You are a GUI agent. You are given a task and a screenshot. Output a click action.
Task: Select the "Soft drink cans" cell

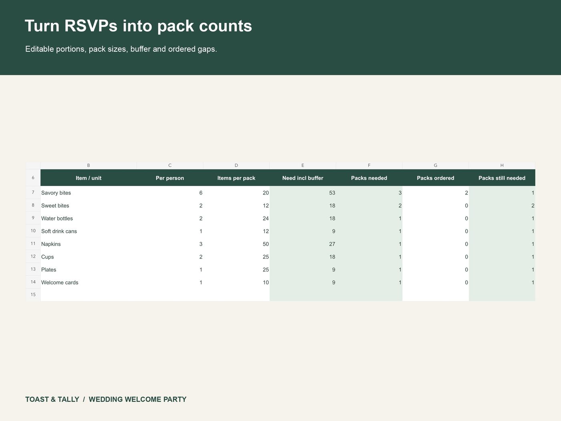[89, 231]
